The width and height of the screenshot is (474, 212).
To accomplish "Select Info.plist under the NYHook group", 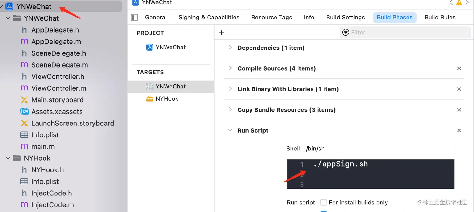I will [45, 182].
